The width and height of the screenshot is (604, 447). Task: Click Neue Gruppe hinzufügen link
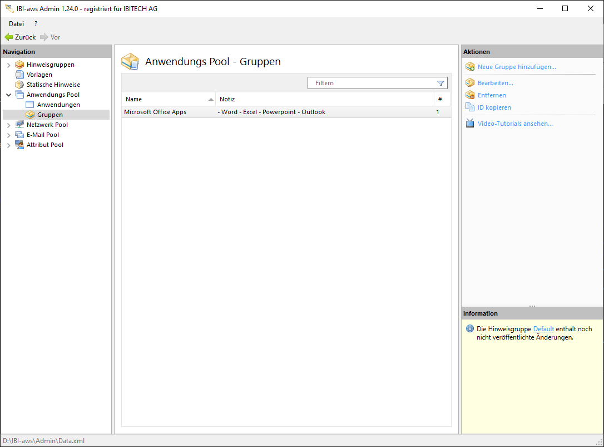coord(516,67)
